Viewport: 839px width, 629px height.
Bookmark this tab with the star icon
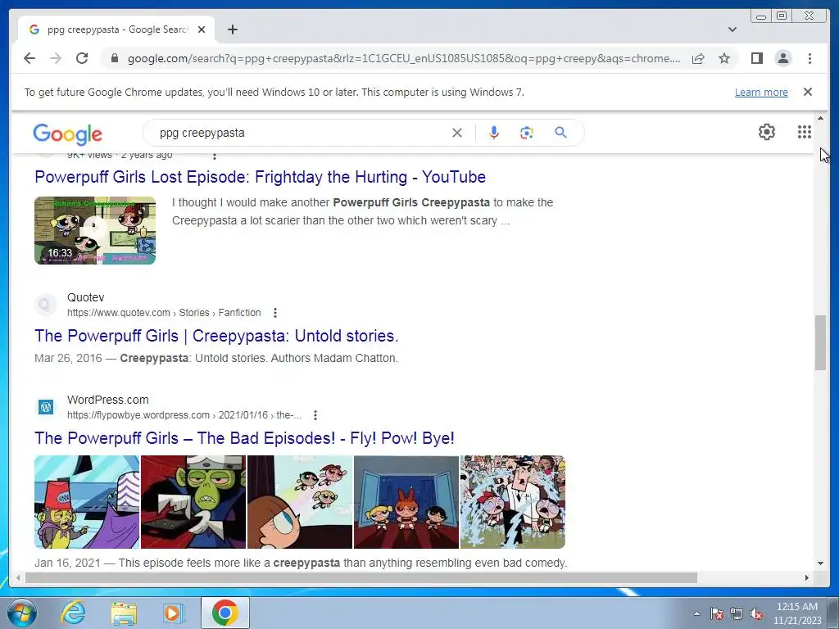[724, 58]
